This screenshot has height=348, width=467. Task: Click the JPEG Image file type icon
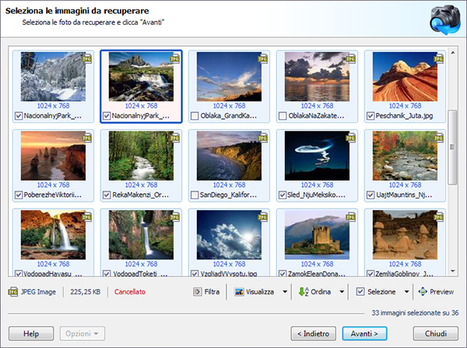click(12, 292)
